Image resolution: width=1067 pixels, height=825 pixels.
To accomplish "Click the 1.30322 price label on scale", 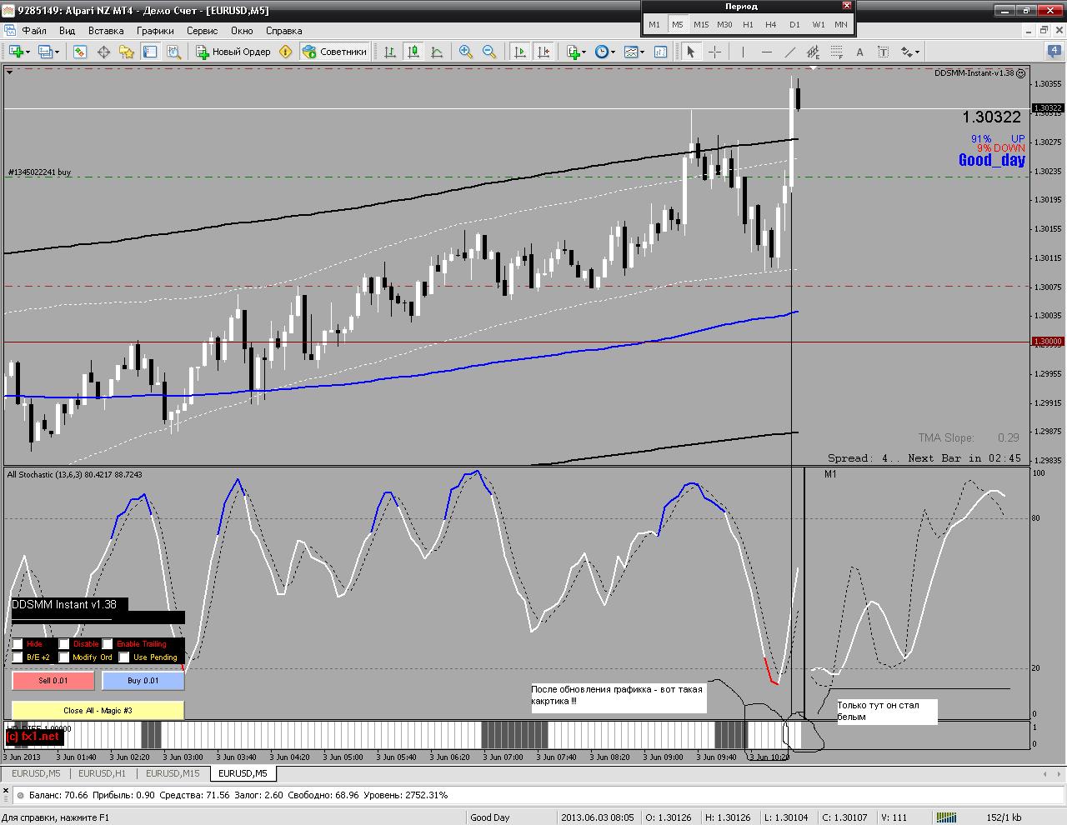I will [x=1047, y=107].
